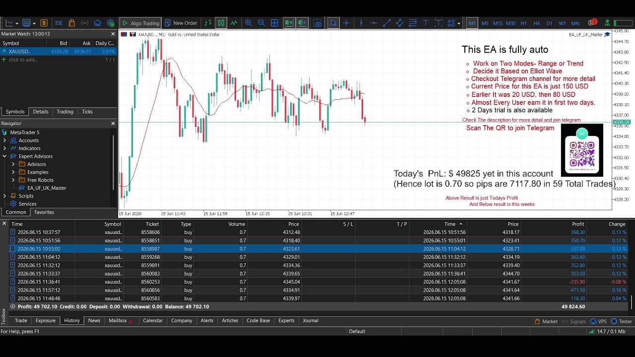Select H1 timeframe
635x357 pixels.
pos(523,23)
